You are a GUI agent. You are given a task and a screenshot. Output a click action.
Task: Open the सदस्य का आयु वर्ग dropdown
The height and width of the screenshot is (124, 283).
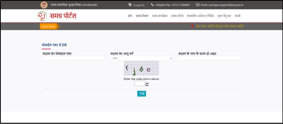(x=141, y=58)
